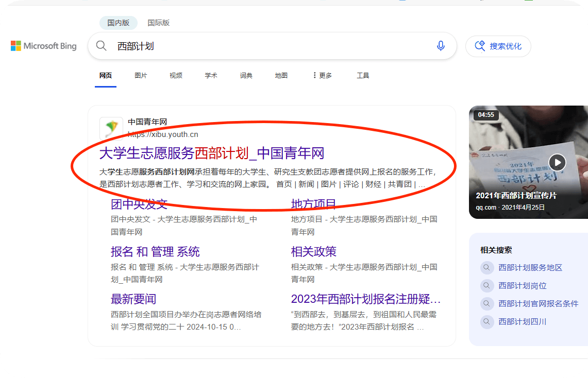The image size is (588, 378).
Task: Open the 工具 options
Action: pyautogui.click(x=363, y=76)
